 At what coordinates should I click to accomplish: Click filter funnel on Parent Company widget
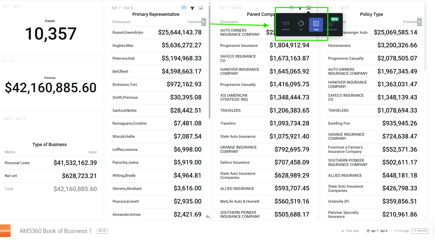tap(300, 8)
